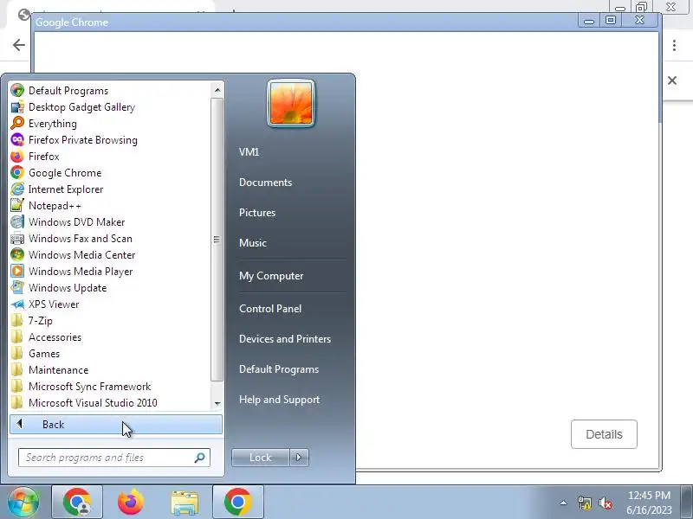Click the muted volume tray icon
Screen dimensions: 693x519
pyautogui.click(x=605, y=503)
